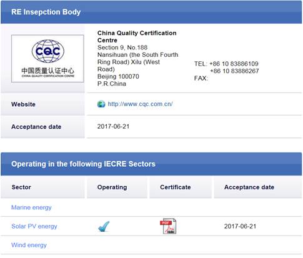303x258 pixels.
Task: Click the Website row label
Action: 23,104
